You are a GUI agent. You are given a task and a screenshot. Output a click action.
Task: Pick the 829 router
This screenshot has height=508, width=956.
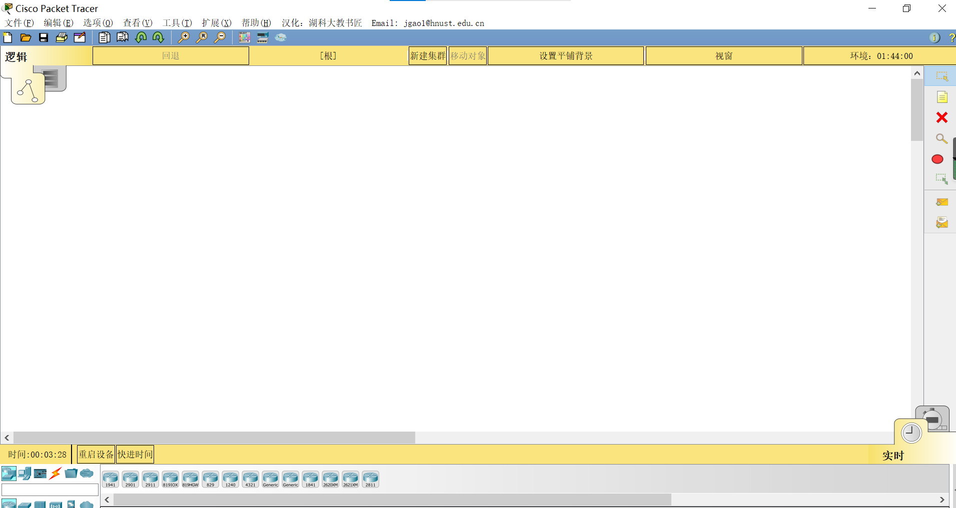click(211, 479)
